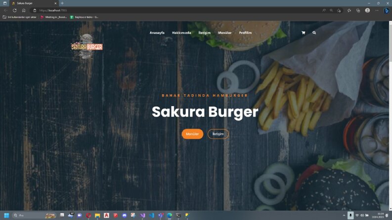Open Task View on the taskbar
The height and width of the screenshot is (220, 392).
coord(62,215)
